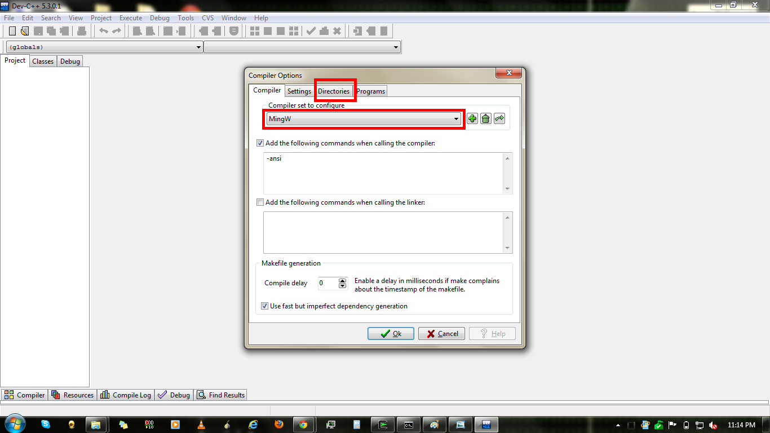This screenshot has width=770, height=433.
Task: Click the Dev-C++ taskbar icon
Action: [486, 425]
